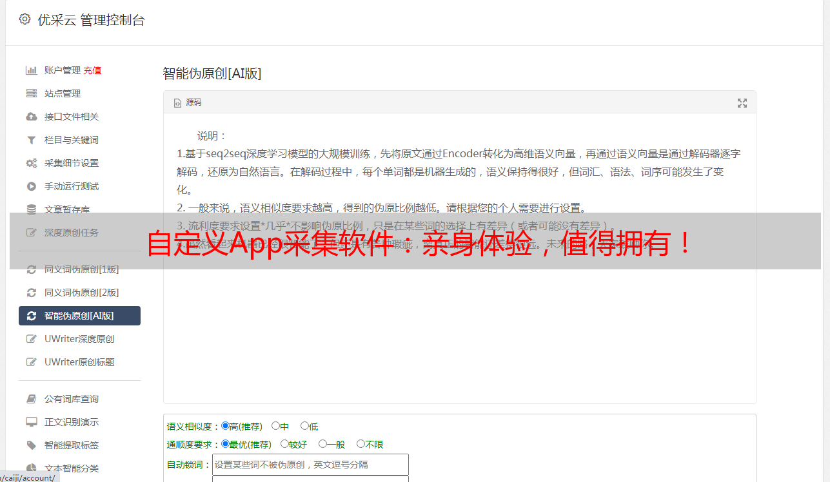
Task: Click the pie chart icon for 文本智能分类
Action: point(31,468)
